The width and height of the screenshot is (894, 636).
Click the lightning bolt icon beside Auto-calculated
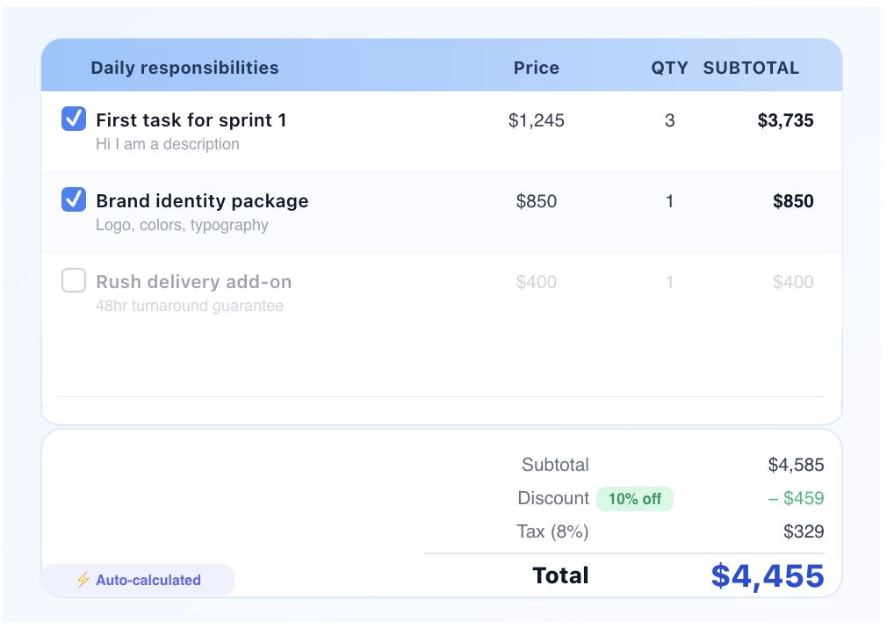pyautogui.click(x=83, y=580)
